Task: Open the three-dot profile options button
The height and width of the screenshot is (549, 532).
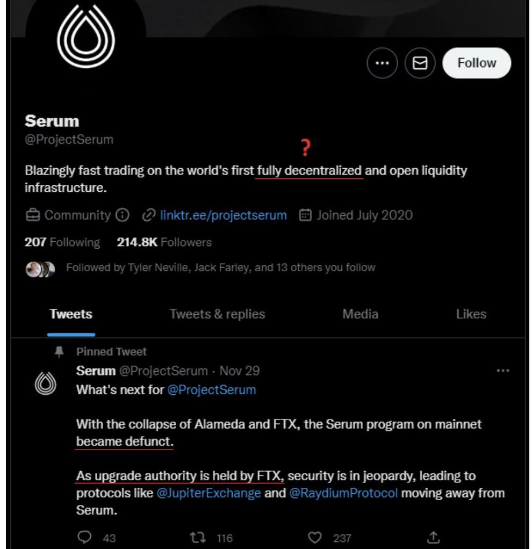Action: (382, 63)
